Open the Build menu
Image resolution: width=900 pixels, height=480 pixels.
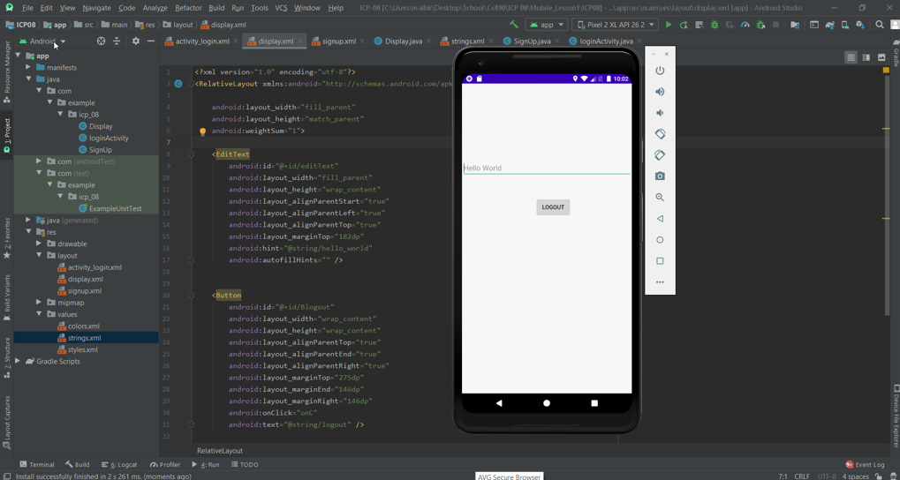pos(217,8)
